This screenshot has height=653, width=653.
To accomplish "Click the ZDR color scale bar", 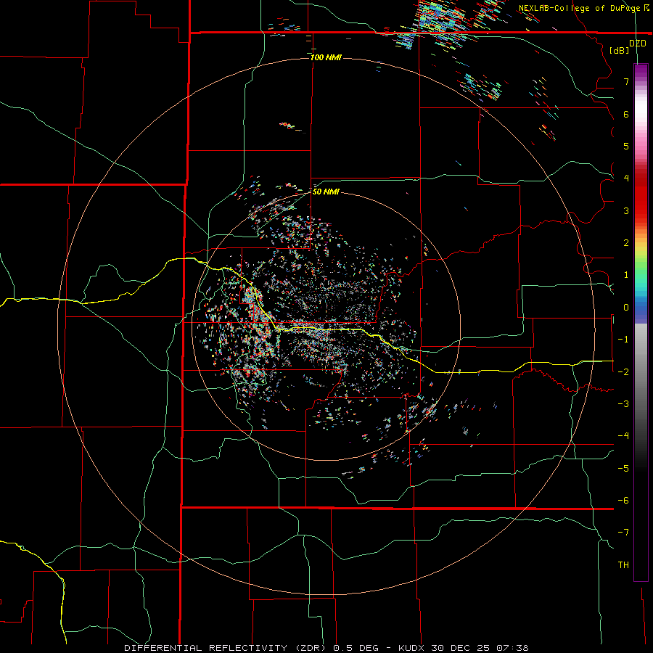I will pos(641,322).
